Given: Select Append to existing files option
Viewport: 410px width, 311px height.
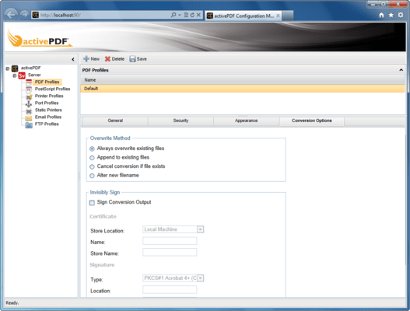Looking at the screenshot, I should coord(92,158).
